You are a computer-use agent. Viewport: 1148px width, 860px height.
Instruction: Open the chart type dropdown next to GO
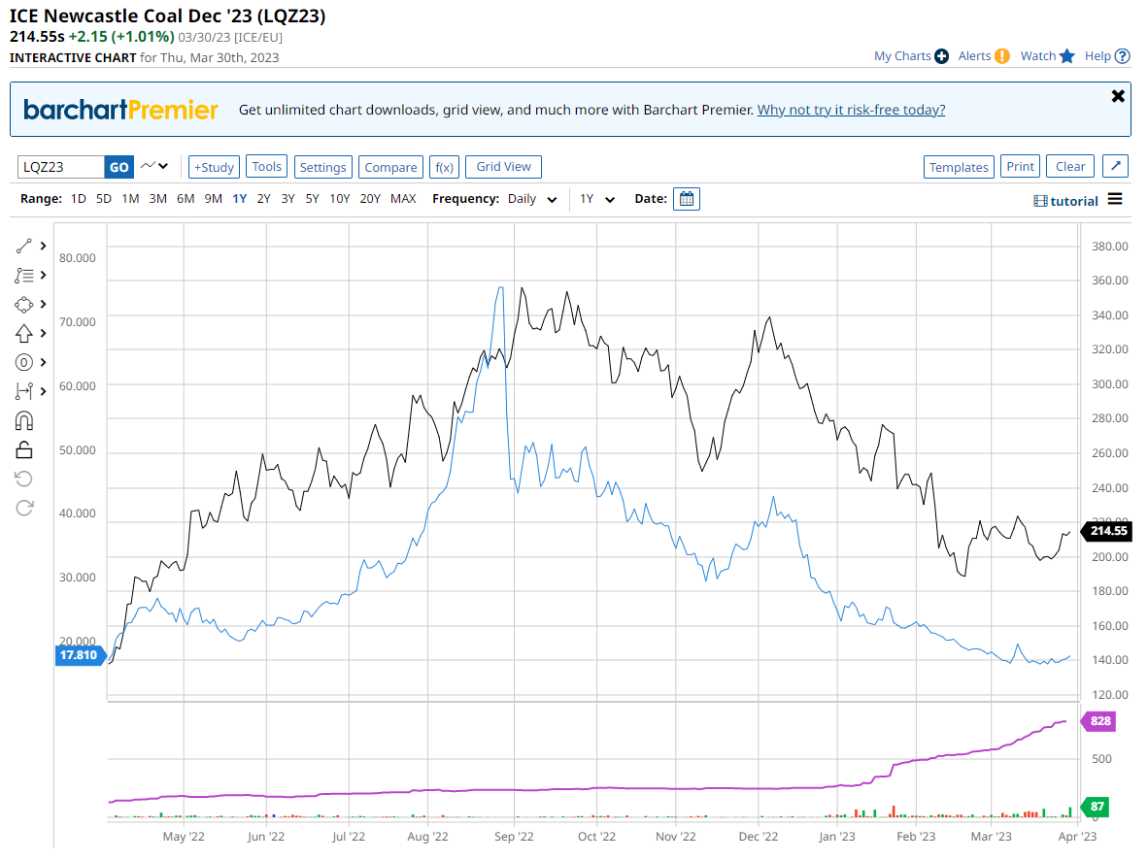[153, 167]
